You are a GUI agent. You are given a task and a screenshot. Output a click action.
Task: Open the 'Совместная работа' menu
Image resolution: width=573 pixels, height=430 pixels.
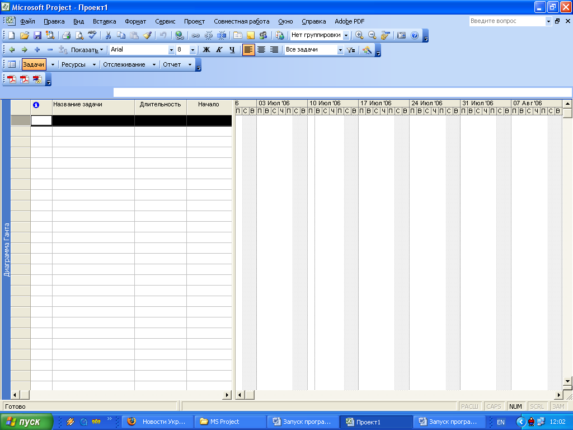[x=242, y=21]
